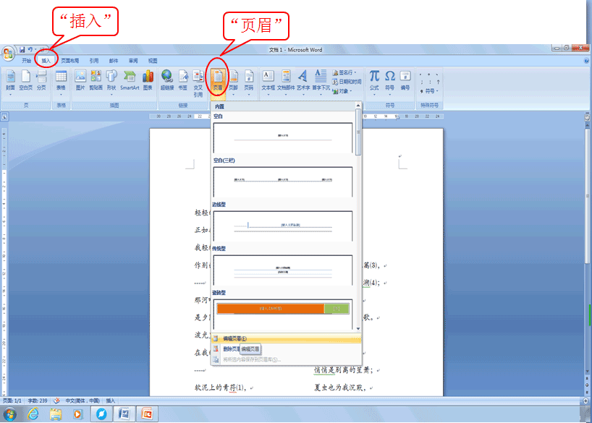Choose 编辑页眉 from the header menu
Image resolution: width=592 pixels, height=423 pixels.
253,338
